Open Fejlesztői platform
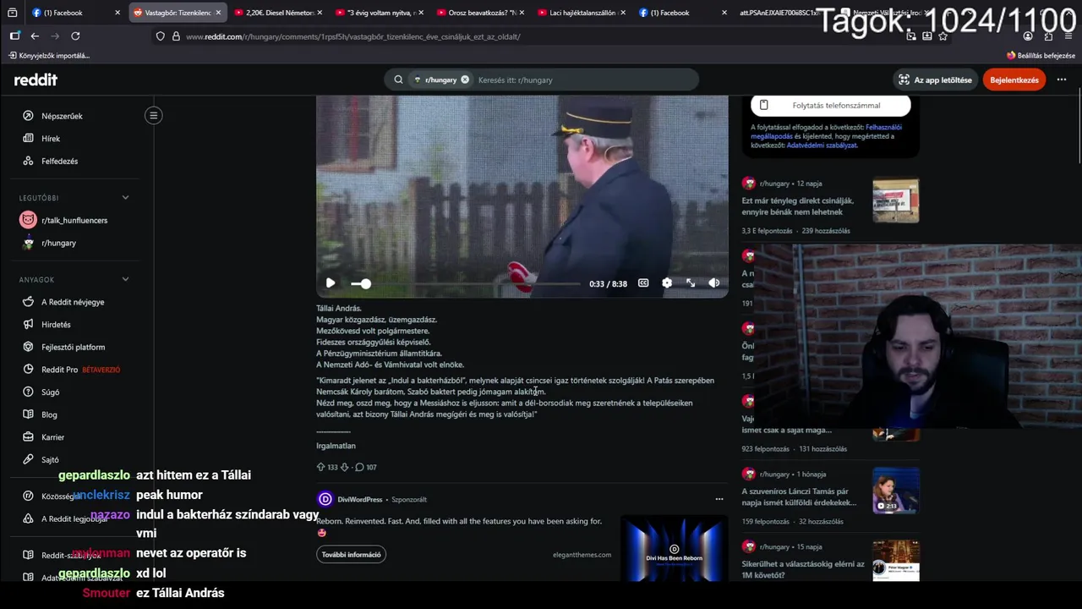The width and height of the screenshot is (1082, 609). coord(73,348)
